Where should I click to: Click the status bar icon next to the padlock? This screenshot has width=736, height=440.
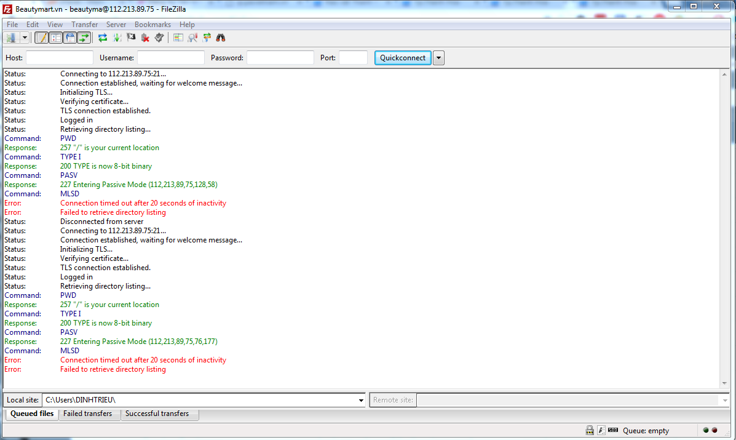[601, 430]
